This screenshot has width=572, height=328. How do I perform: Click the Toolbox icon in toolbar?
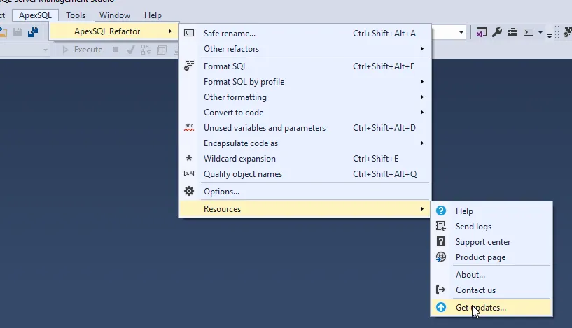[512, 32]
